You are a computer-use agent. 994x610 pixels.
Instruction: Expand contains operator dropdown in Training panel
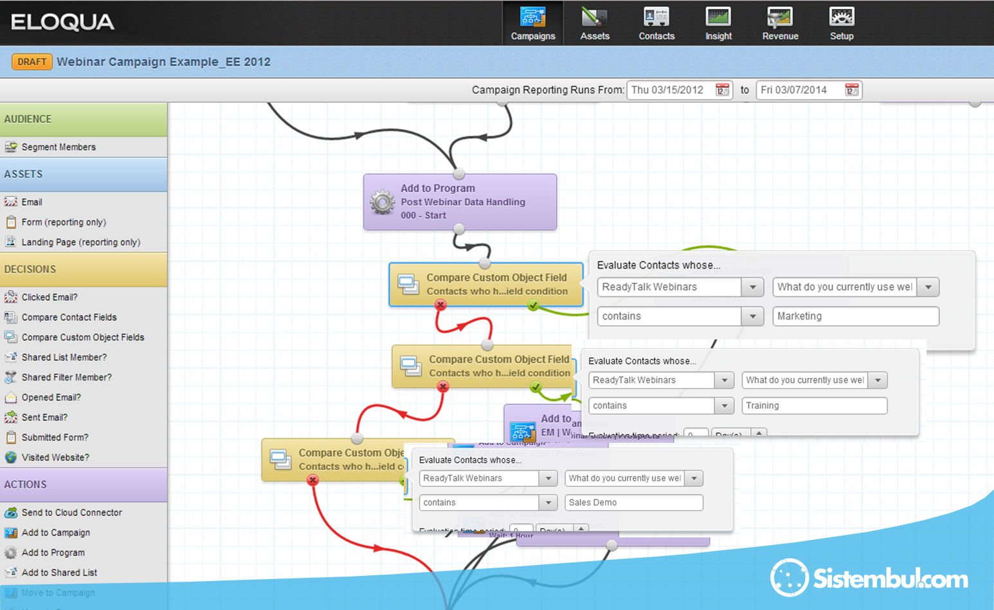point(725,406)
